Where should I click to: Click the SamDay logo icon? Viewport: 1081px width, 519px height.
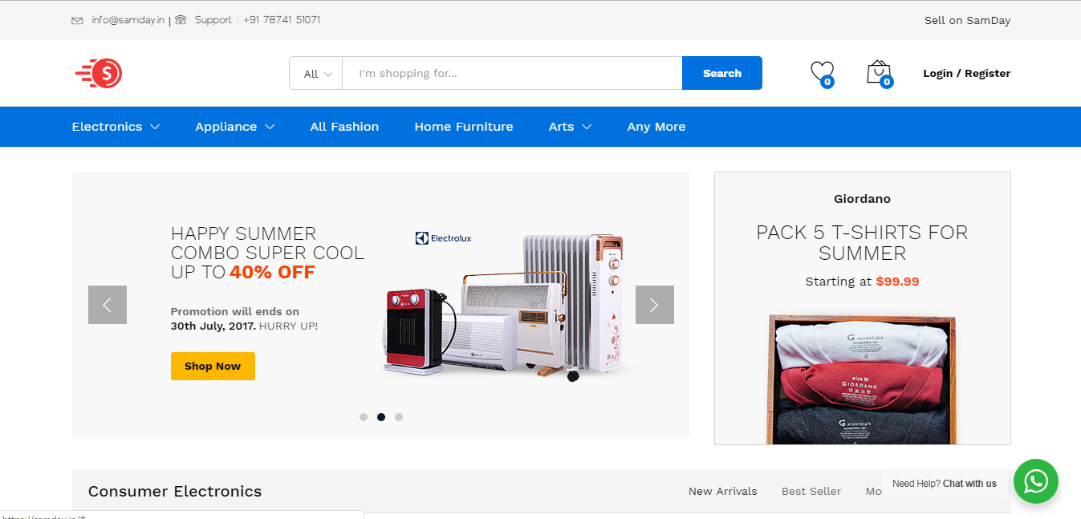tap(99, 73)
